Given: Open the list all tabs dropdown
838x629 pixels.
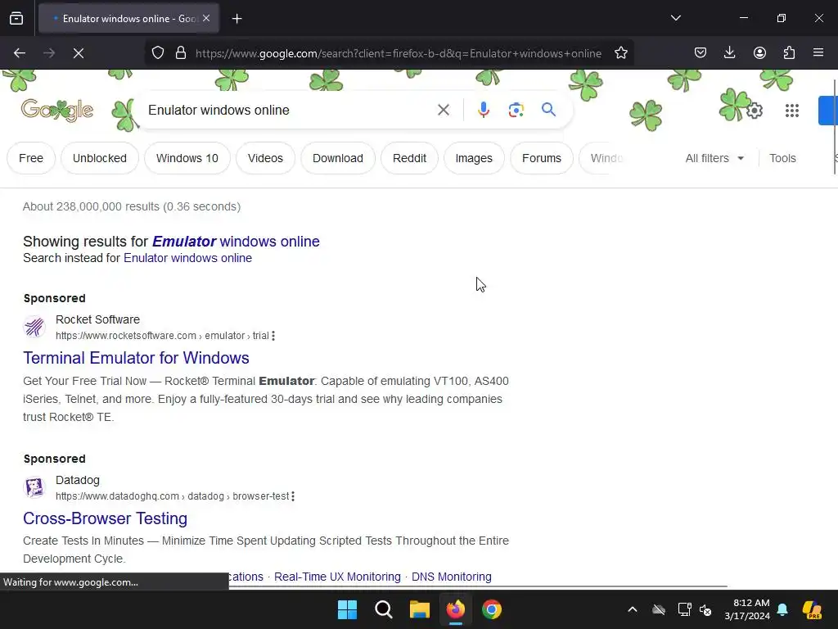Looking at the screenshot, I should 675,18.
